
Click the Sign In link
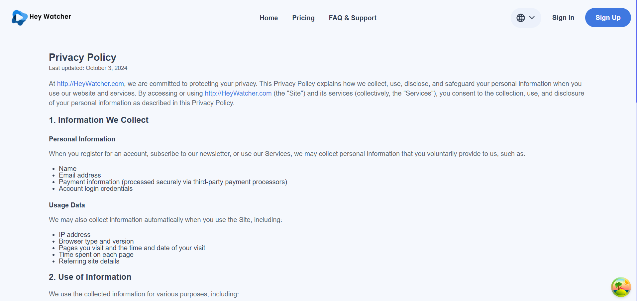coord(563,18)
